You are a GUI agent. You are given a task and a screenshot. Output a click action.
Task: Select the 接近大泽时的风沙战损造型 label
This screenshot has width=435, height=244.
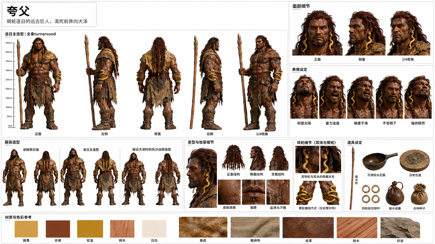[x=152, y=149]
